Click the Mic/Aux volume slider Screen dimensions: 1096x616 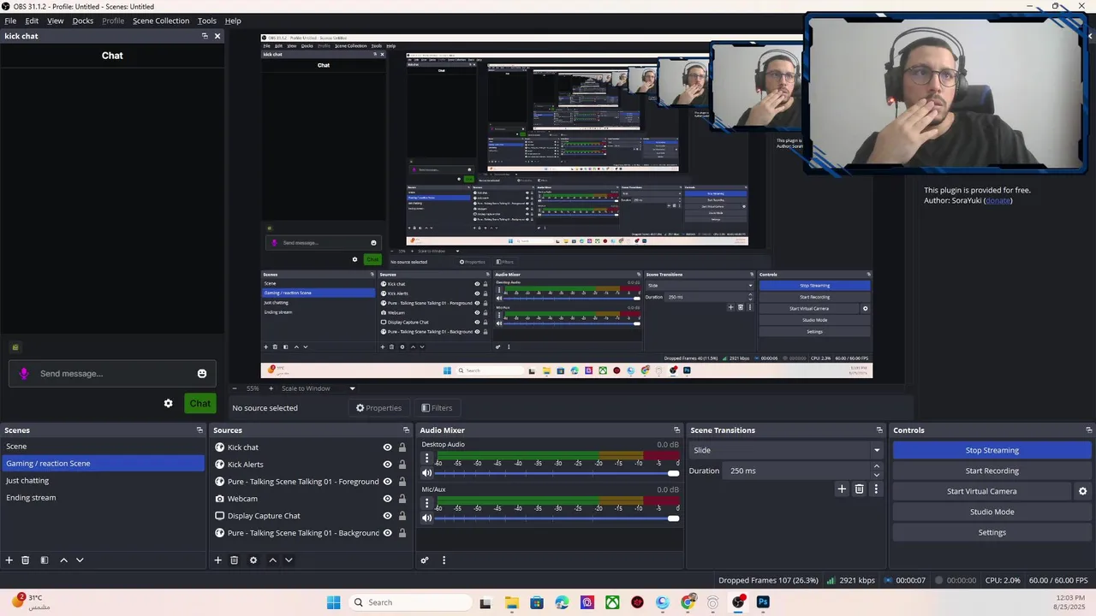tap(557, 518)
